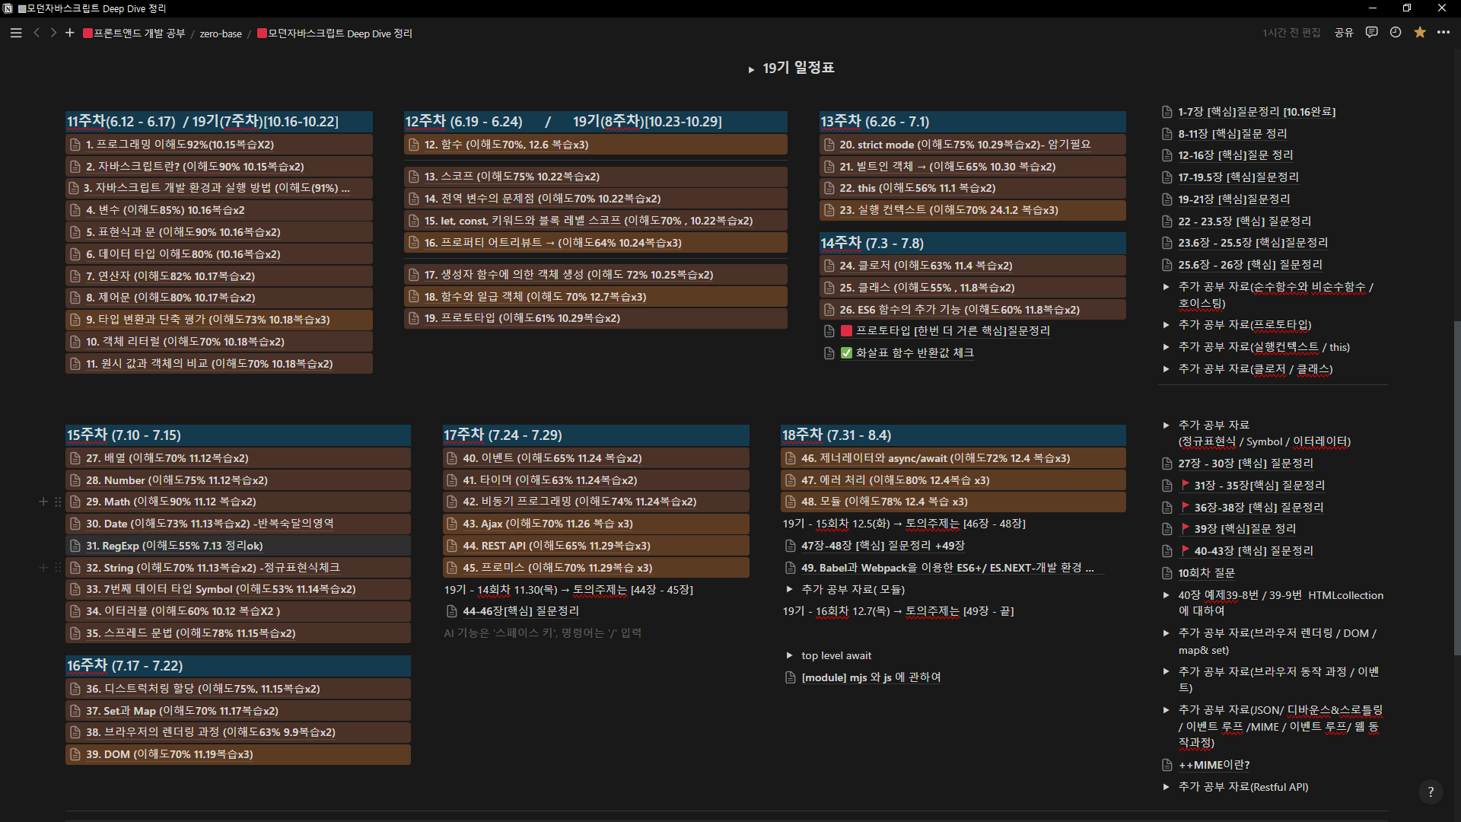Click the add block plus beside '32. String'
This screenshot has width=1461, height=822.
[43, 568]
